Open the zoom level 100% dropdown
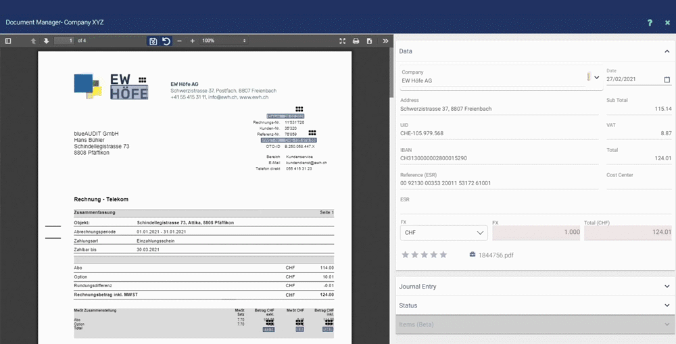The width and height of the screenshot is (676, 344). [x=224, y=41]
